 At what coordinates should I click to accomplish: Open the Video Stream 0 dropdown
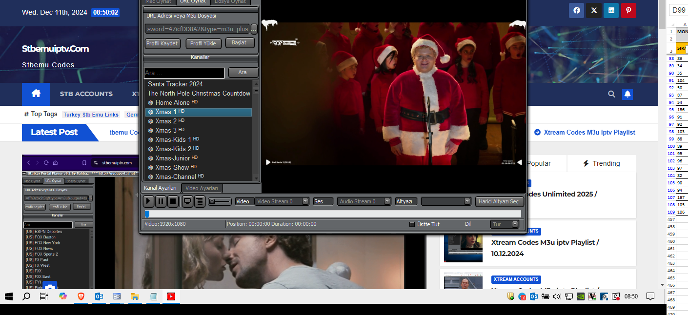(282, 201)
